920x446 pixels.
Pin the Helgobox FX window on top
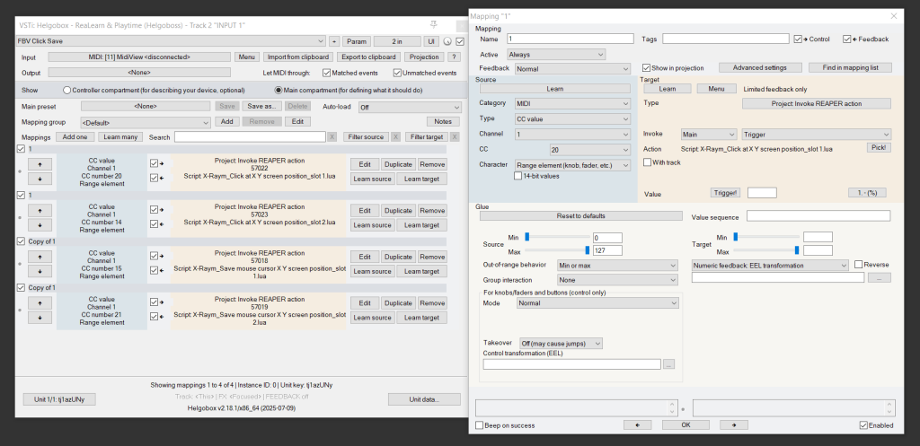coord(434,24)
